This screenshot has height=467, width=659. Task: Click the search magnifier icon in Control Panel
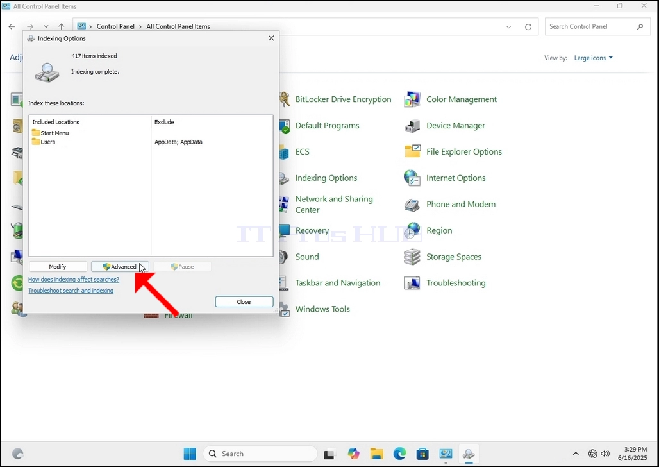coord(640,26)
